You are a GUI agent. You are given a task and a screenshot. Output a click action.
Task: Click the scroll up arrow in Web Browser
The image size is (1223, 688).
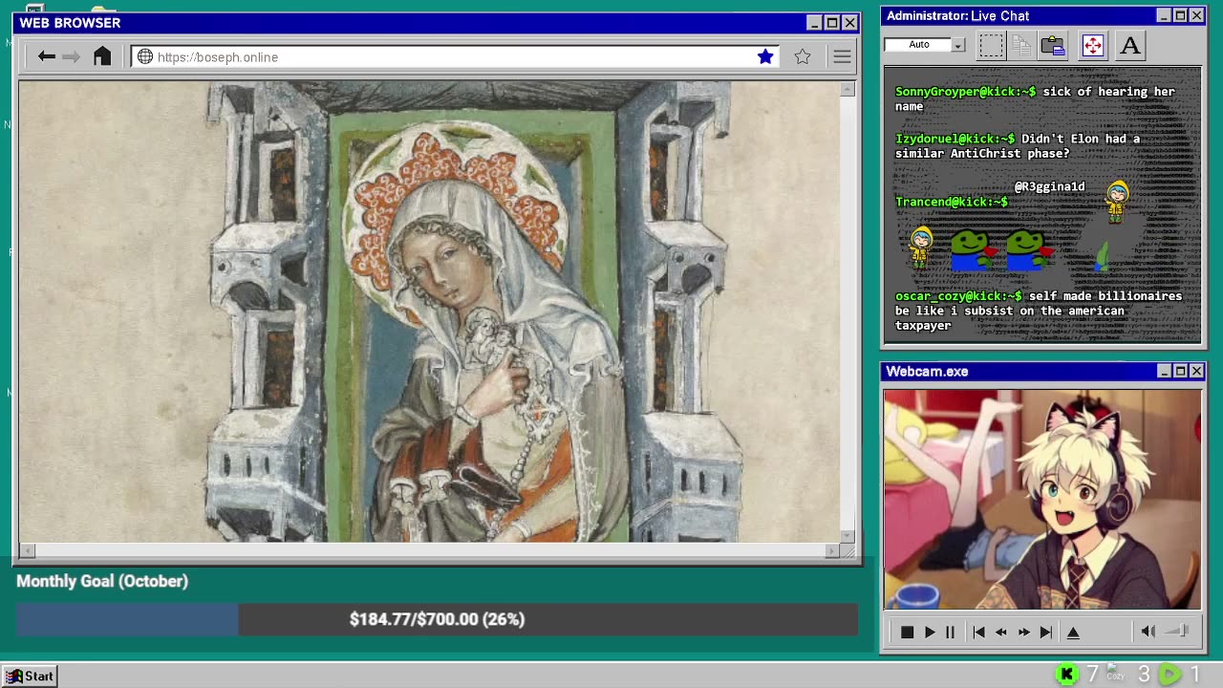pos(848,89)
